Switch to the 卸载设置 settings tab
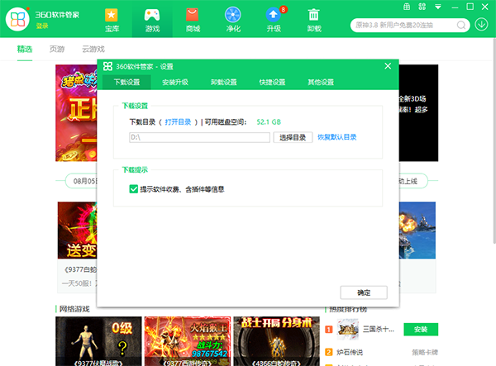This screenshot has height=366, width=496. (x=223, y=83)
